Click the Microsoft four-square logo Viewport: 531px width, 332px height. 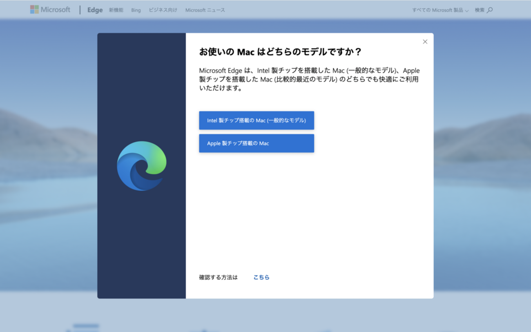(x=34, y=10)
